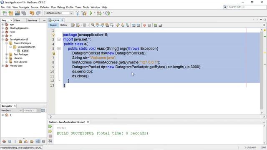Switch to the Services tab
Screen dimensions: 267x150
(x=33, y=20)
